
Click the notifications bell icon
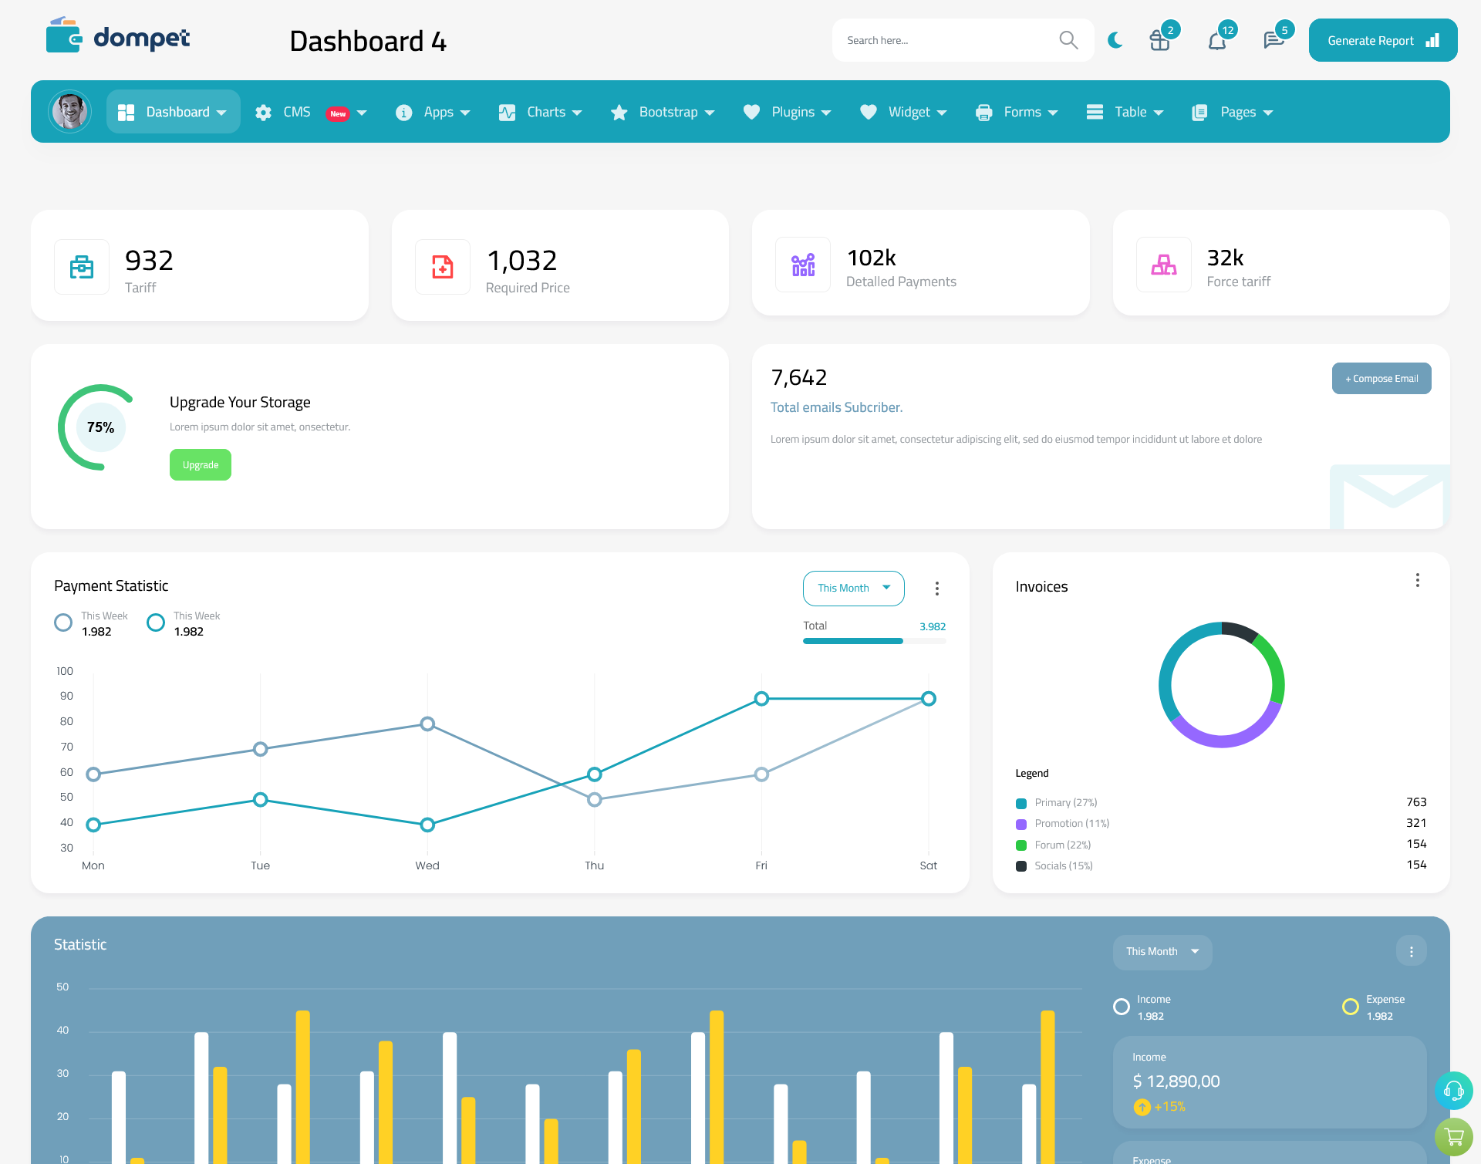pos(1216,41)
